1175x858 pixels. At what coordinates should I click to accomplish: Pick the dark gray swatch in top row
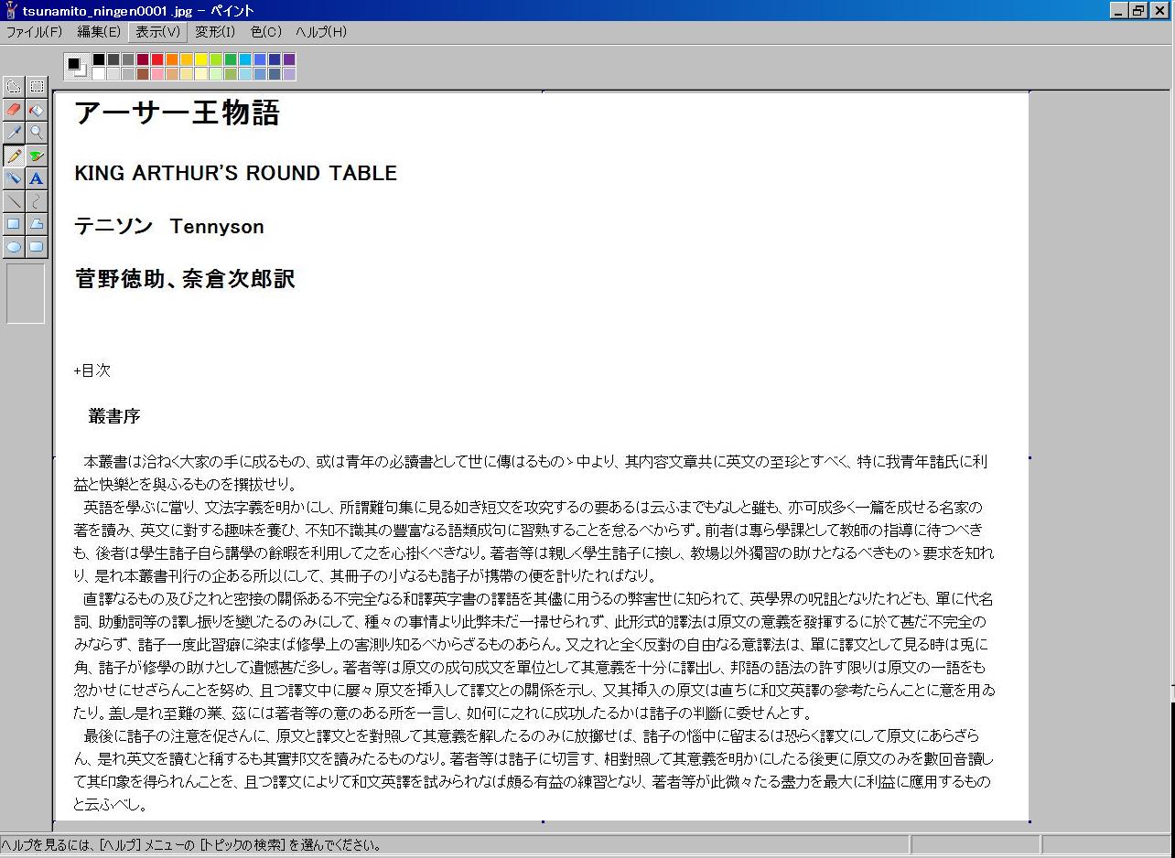pos(113,59)
